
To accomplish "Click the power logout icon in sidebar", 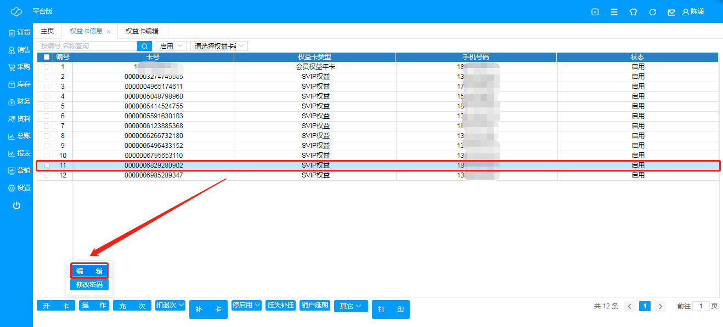I will click(x=16, y=205).
